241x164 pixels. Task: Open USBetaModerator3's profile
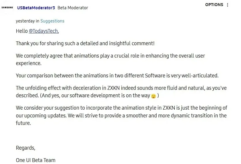pos(36,8)
